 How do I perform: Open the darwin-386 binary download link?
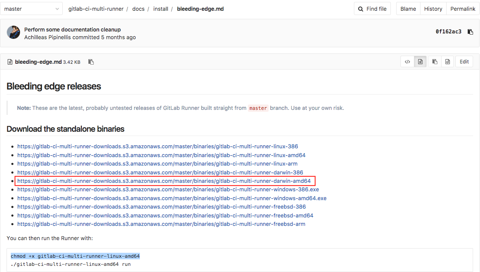(x=160, y=172)
